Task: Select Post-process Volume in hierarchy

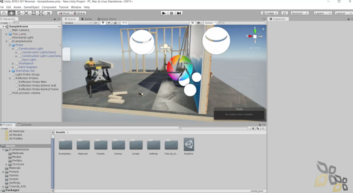Action: tap(26, 93)
